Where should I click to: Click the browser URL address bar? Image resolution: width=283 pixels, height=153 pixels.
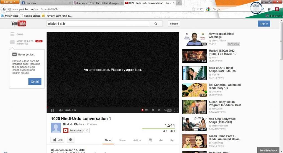[101, 9]
